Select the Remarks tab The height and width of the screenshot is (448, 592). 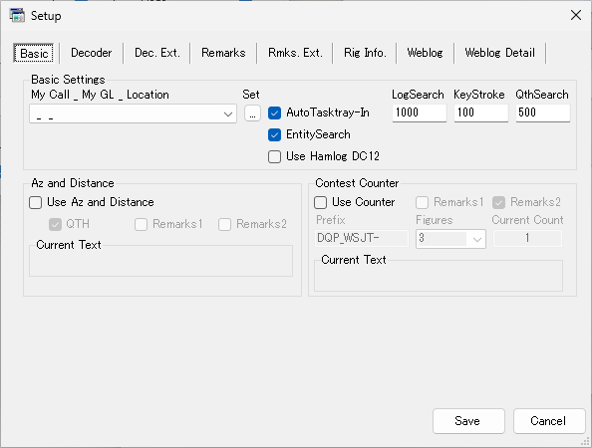pos(223,53)
